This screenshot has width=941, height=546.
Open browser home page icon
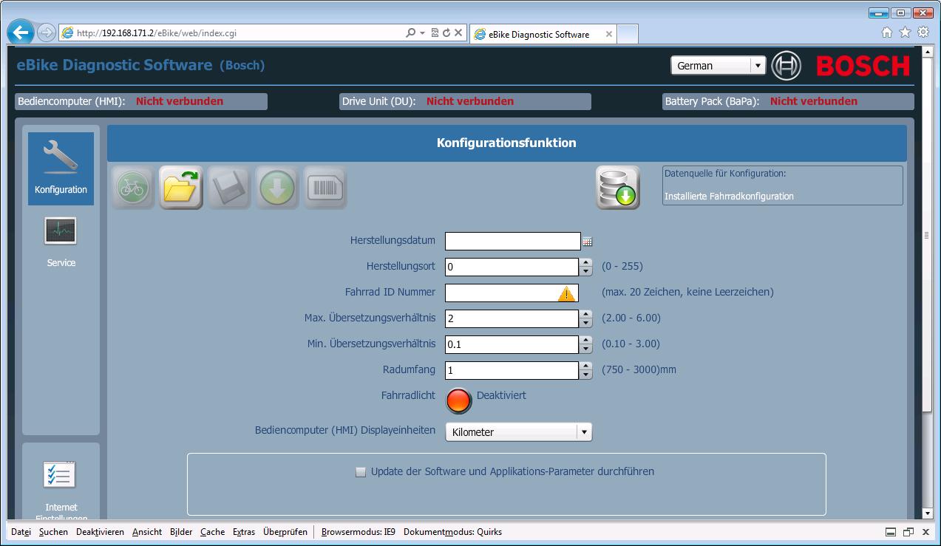tap(887, 33)
